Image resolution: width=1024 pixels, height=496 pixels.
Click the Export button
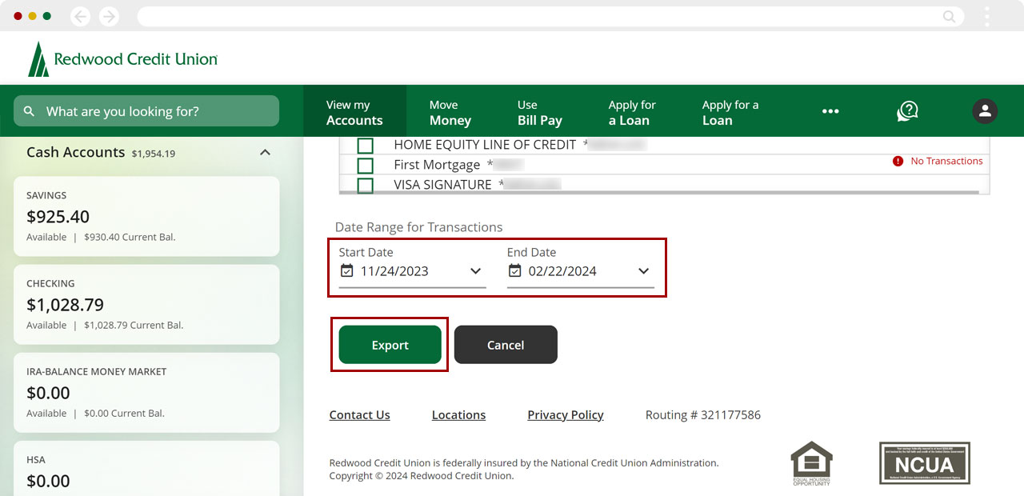tap(390, 345)
